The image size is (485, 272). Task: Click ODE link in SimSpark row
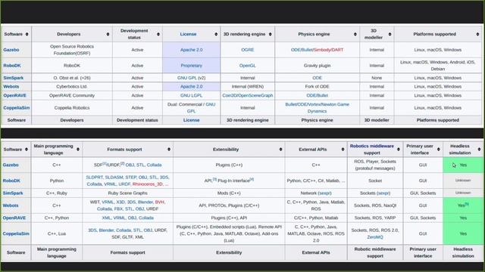pos(317,78)
